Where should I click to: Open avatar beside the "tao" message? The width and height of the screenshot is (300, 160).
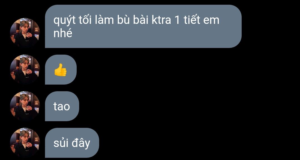pos(25,106)
